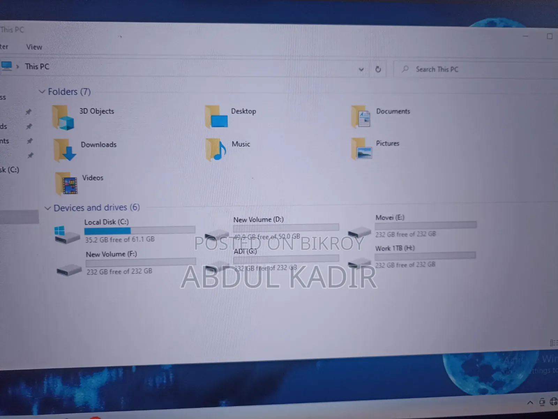This screenshot has height=419, width=558.
Task: Click the Videos folder name
Action: pos(93,178)
